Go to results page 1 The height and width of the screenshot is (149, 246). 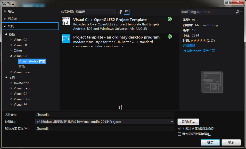click(119, 108)
